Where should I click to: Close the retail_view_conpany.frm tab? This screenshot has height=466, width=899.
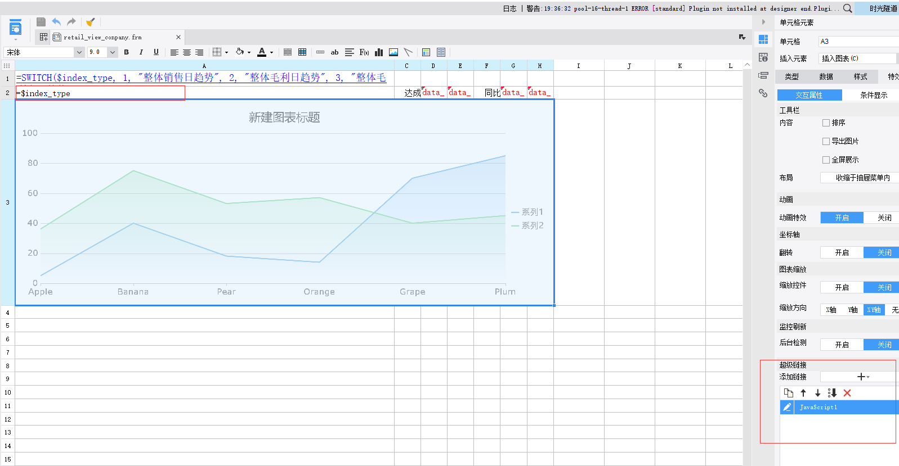[178, 37]
